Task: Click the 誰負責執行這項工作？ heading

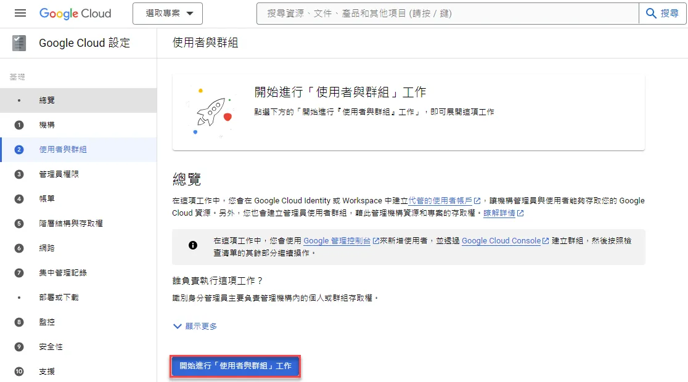Action: tap(218, 280)
